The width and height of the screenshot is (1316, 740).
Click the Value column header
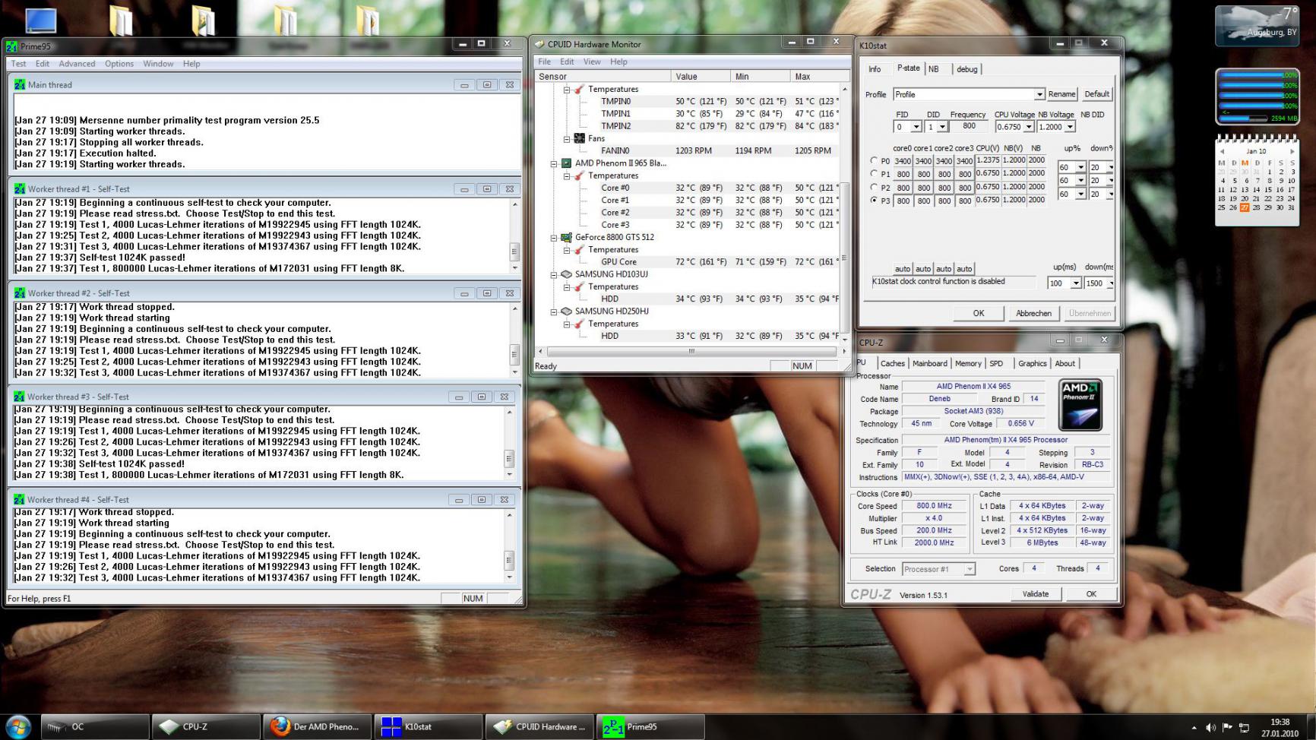tap(700, 76)
